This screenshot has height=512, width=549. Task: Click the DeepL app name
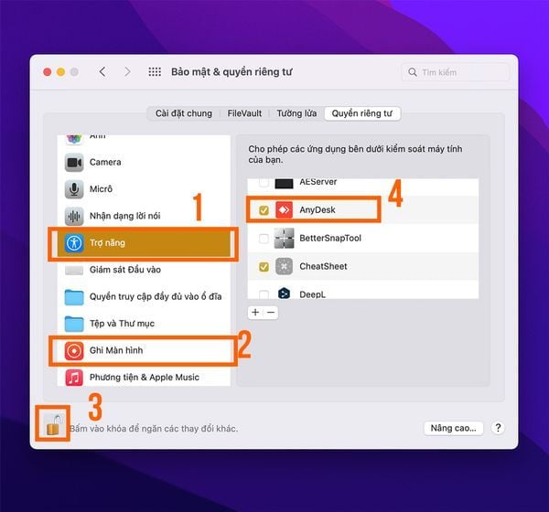click(312, 294)
